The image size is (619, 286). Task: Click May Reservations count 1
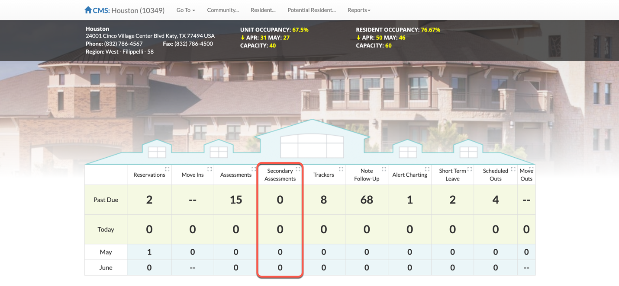[149, 252]
